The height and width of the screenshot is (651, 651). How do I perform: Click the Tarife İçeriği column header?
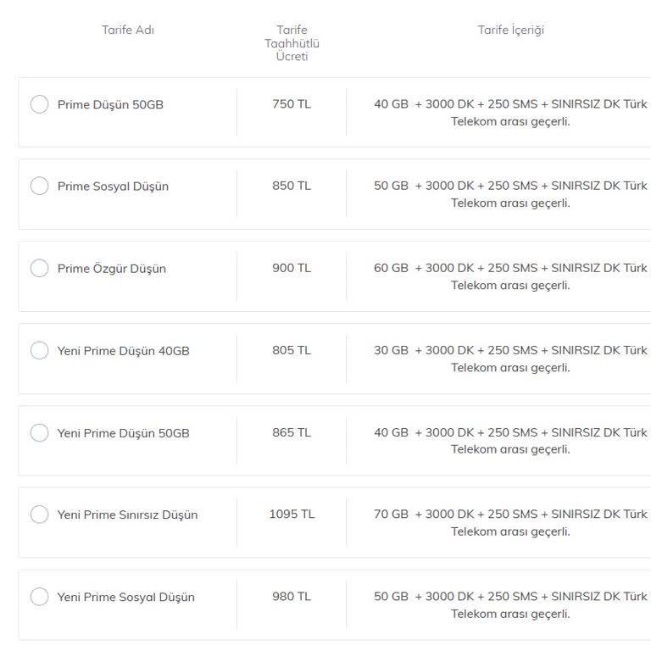[510, 30]
